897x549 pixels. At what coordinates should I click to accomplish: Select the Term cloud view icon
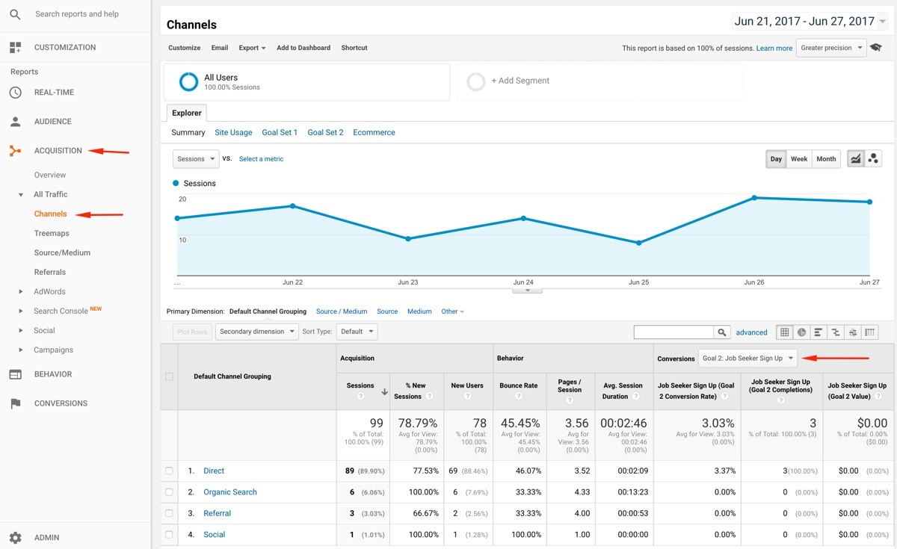[x=853, y=332]
